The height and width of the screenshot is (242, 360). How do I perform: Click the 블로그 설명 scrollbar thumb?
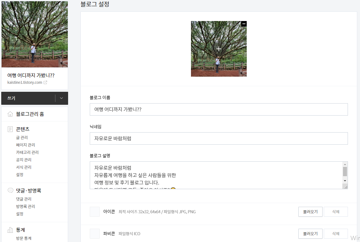(345, 172)
